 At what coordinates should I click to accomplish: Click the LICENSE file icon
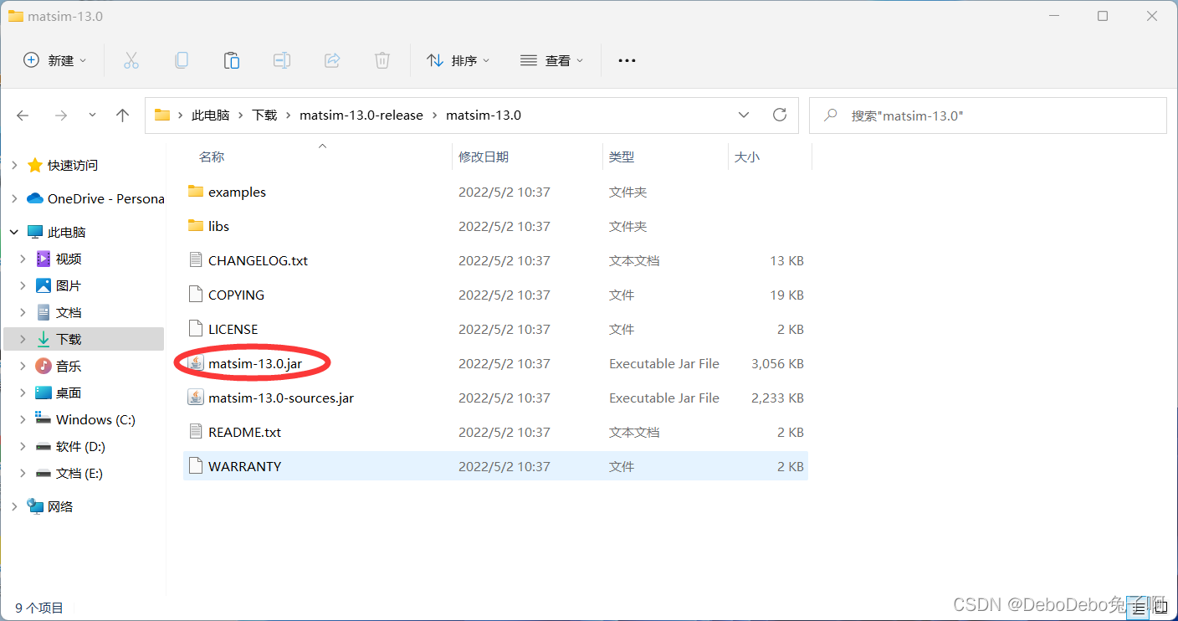(196, 329)
